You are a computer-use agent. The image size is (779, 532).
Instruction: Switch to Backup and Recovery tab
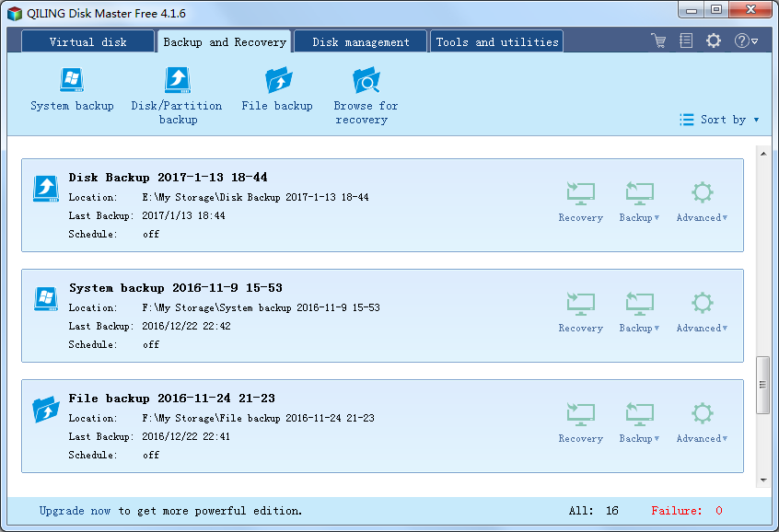click(225, 41)
